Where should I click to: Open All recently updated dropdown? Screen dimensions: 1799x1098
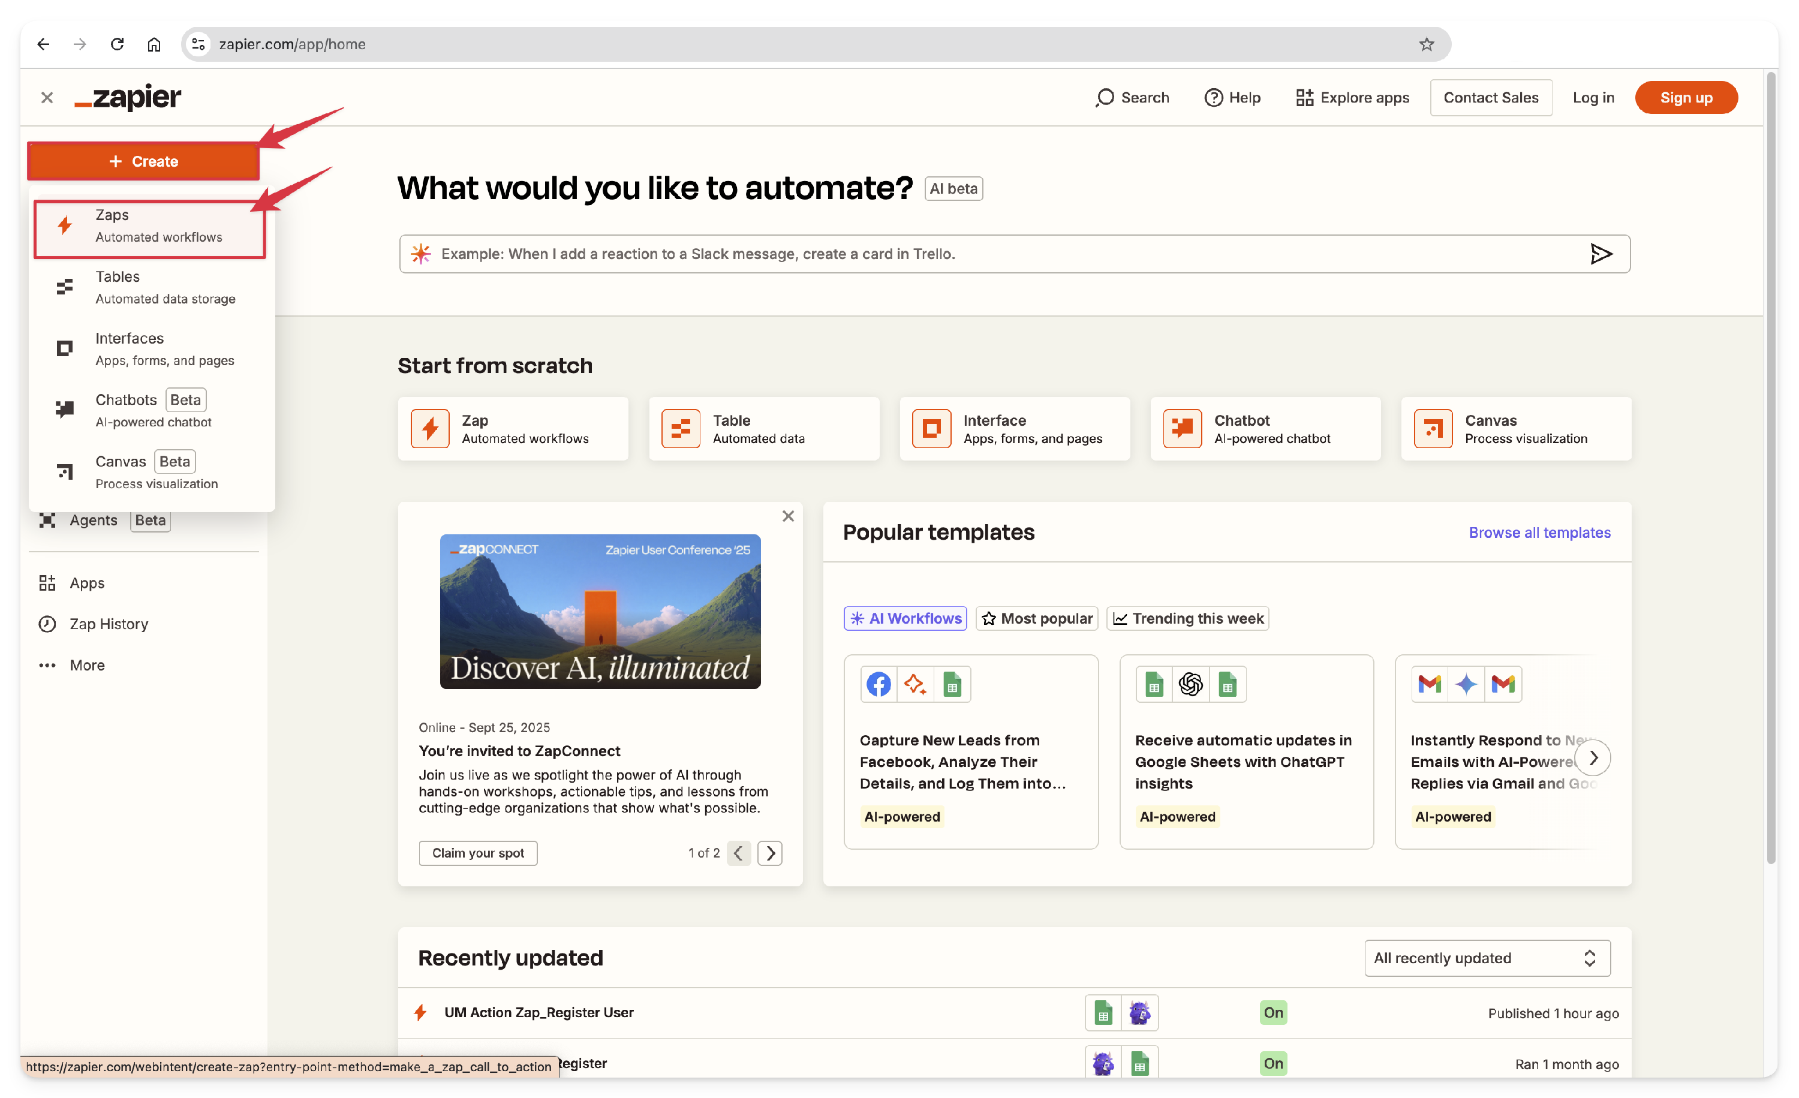(x=1487, y=957)
